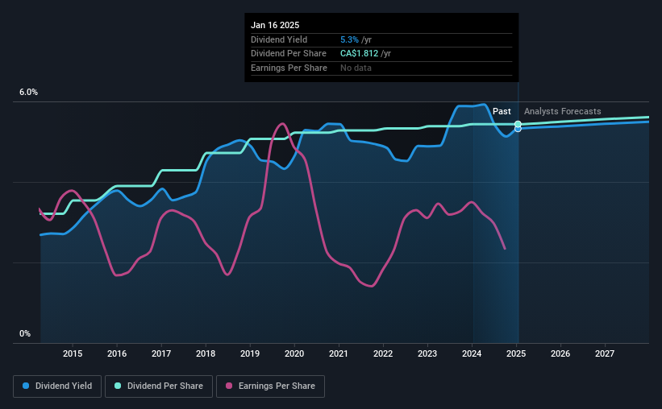This screenshot has width=662, height=409.
Task: Click the 2016 x-axis label
Action: click(117, 353)
